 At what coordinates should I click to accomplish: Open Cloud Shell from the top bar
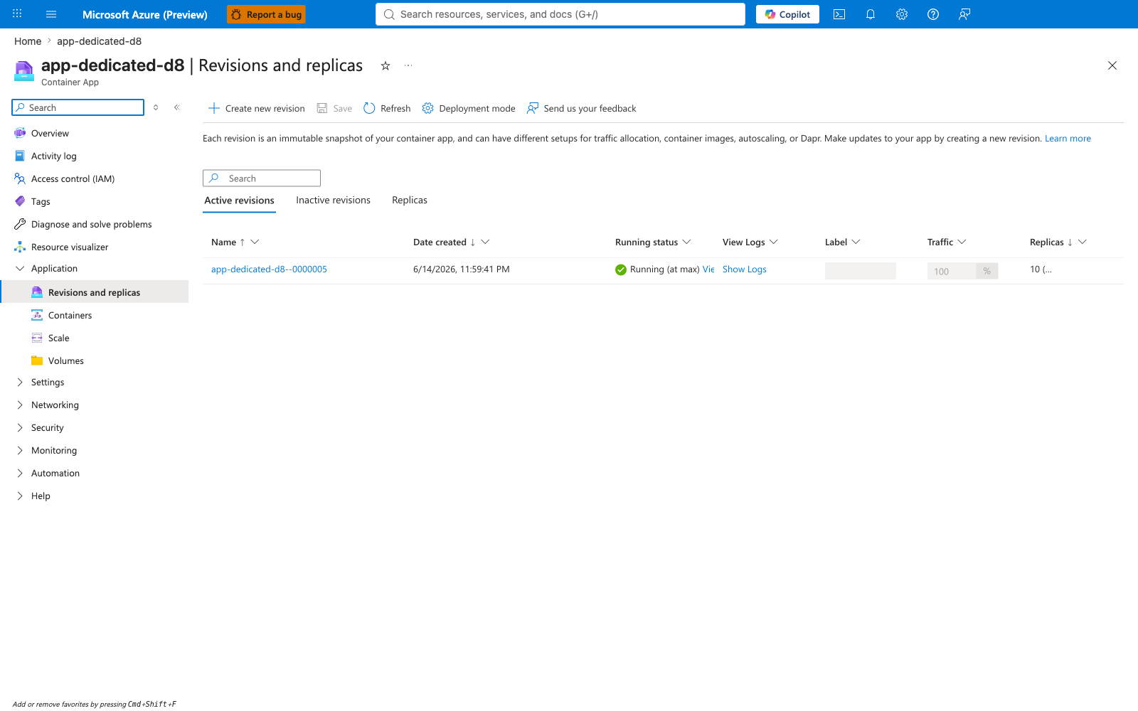coord(839,14)
